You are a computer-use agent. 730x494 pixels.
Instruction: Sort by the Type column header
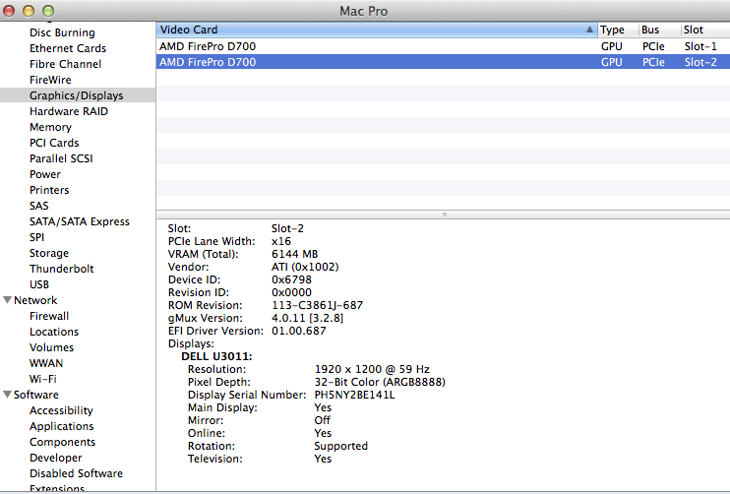tap(617, 30)
